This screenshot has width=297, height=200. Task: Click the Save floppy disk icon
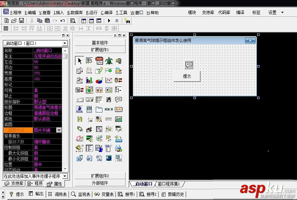(x=21, y=21)
